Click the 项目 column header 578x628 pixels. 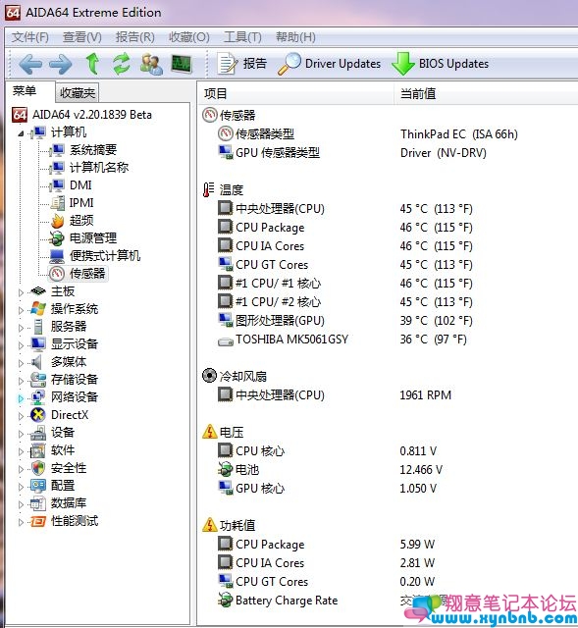click(295, 94)
